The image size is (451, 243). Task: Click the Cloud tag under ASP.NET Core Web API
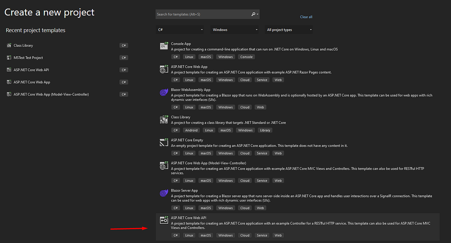[245, 235]
